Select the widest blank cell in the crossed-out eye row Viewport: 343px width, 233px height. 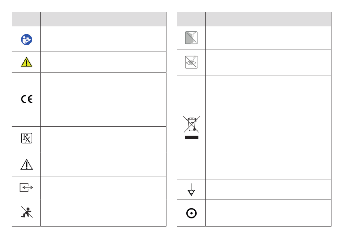288,62
